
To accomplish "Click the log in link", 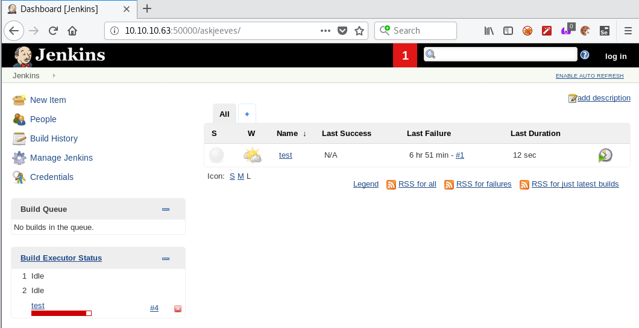I will [x=615, y=56].
